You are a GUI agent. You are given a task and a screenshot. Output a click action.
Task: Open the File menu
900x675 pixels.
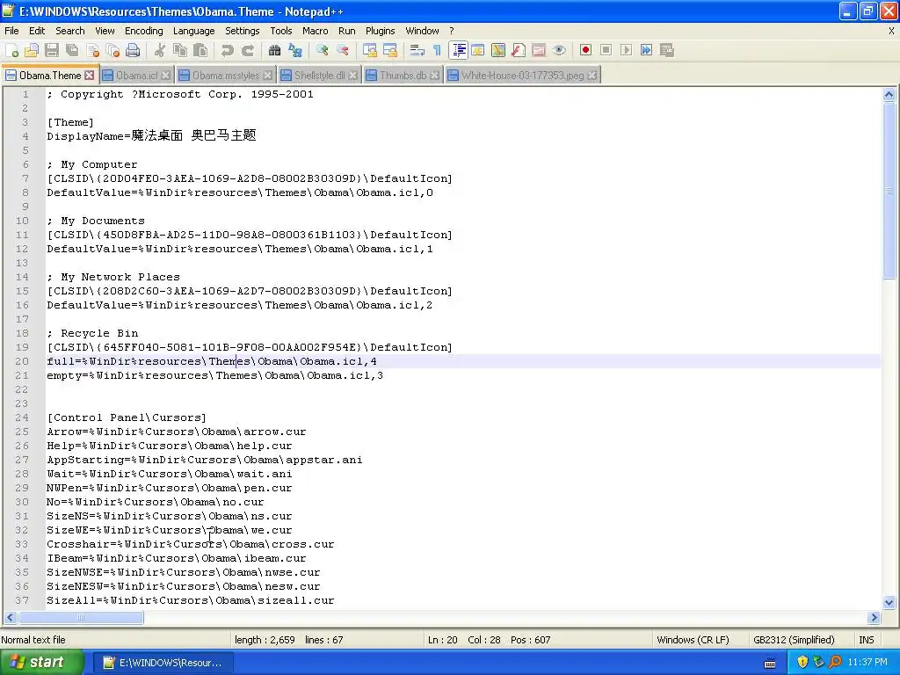tap(11, 31)
